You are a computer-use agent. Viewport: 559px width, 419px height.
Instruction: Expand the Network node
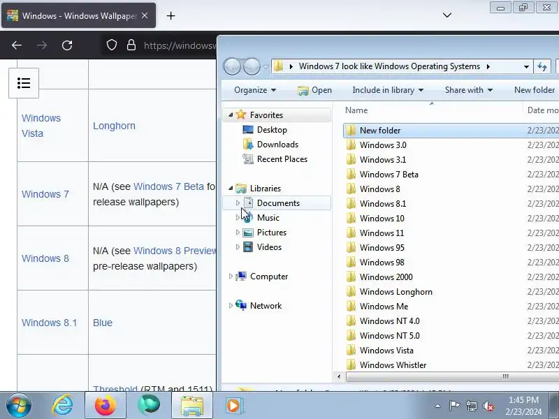tap(231, 305)
